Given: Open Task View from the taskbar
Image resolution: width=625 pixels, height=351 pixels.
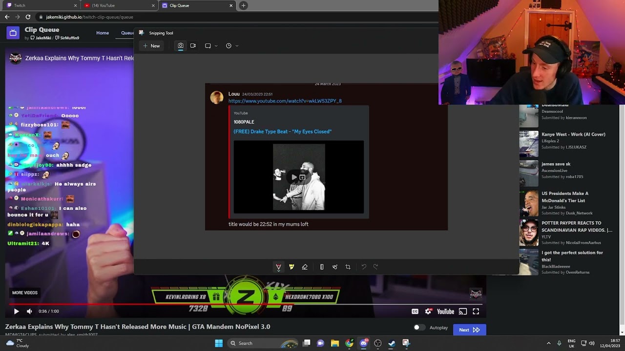Looking at the screenshot, I should coord(307,343).
